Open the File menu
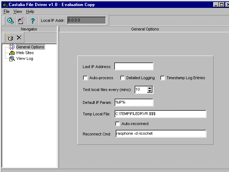 (x=6, y=11)
